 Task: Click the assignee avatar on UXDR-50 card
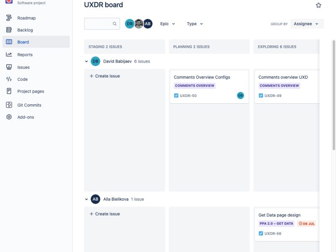[x=240, y=96]
